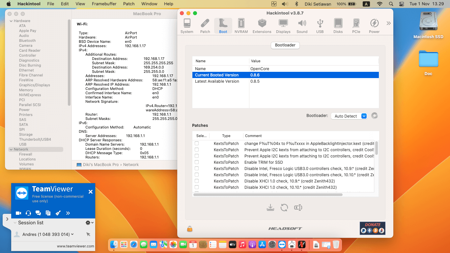Check the AppleBacklightInjector.kext patch

(x=197, y=143)
